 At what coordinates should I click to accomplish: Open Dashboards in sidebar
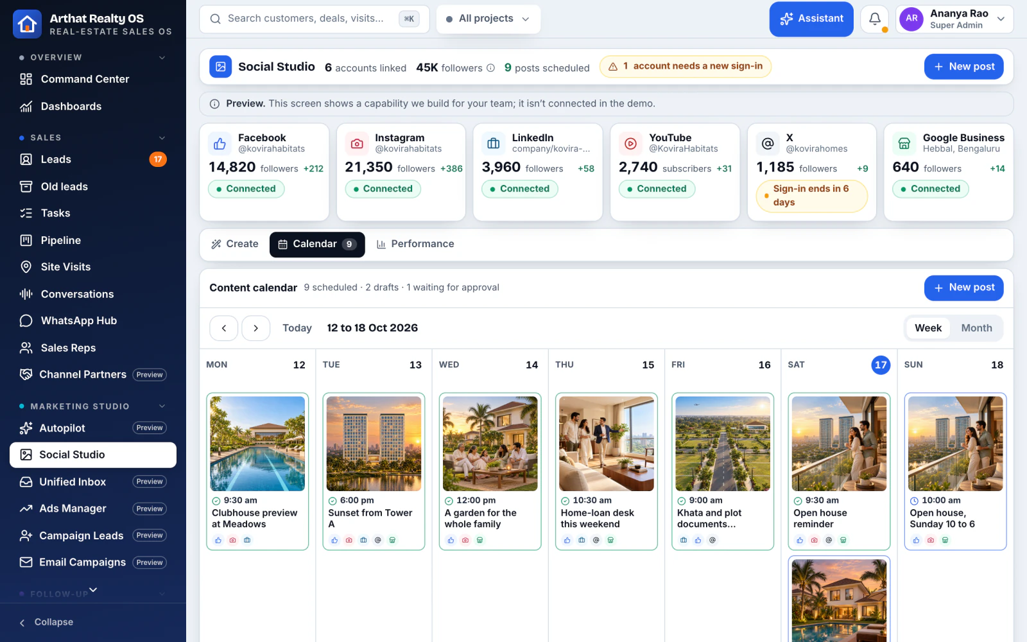(x=93, y=107)
